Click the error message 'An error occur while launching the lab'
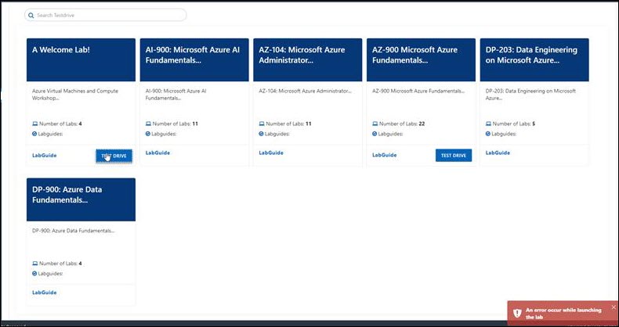619x327 pixels. 563,314
